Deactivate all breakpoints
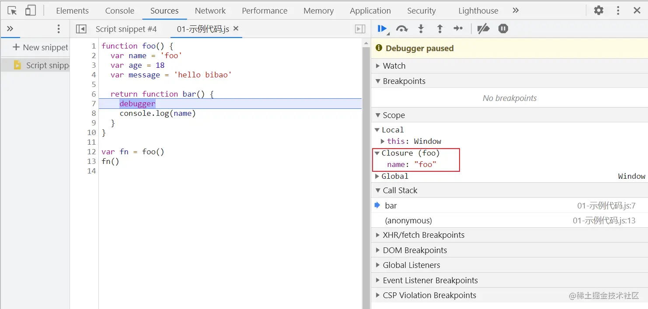The height and width of the screenshot is (309, 648). pyautogui.click(x=483, y=29)
